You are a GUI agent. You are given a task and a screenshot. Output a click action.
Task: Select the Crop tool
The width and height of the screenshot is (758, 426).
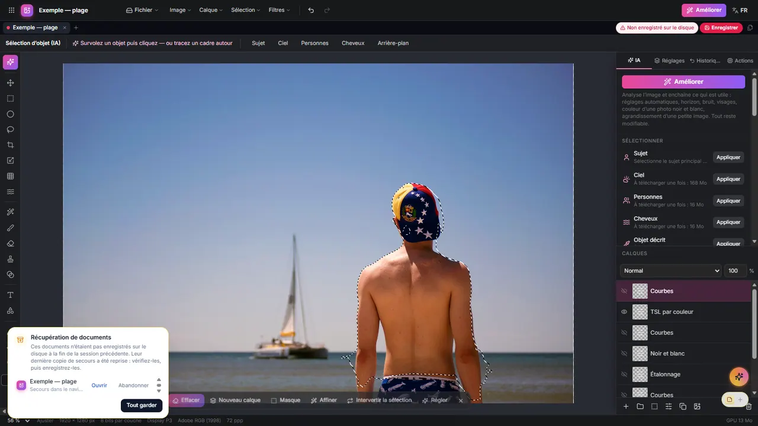pos(11,145)
